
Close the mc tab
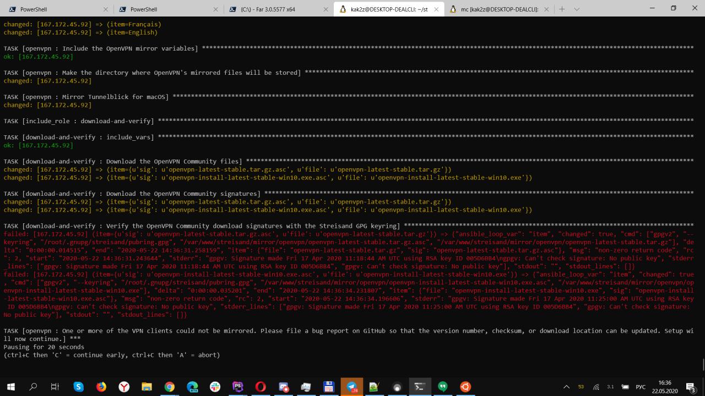coord(546,9)
